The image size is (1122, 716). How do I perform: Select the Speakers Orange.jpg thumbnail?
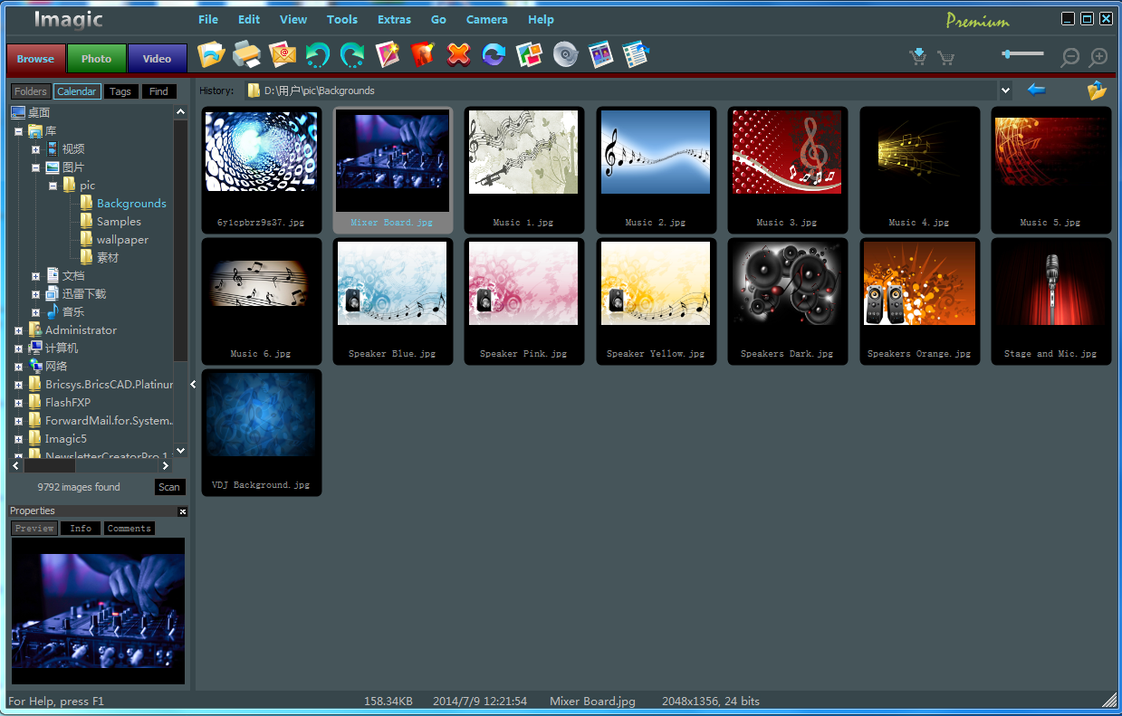point(919,301)
